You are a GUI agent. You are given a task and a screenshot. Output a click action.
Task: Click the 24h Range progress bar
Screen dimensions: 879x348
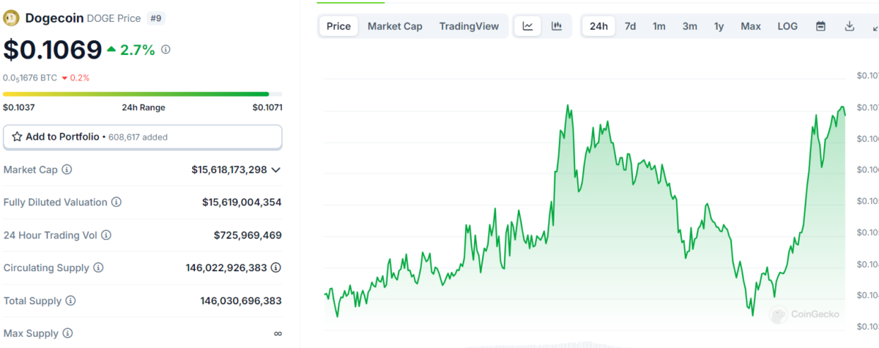143,94
